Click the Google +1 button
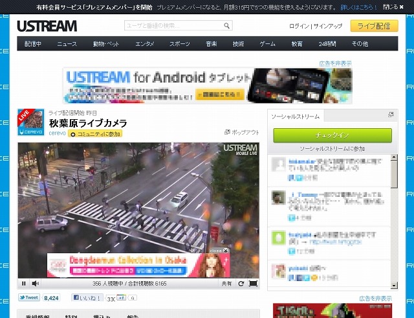Viewport: 414px width, 318px height. click(x=121, y=298)
